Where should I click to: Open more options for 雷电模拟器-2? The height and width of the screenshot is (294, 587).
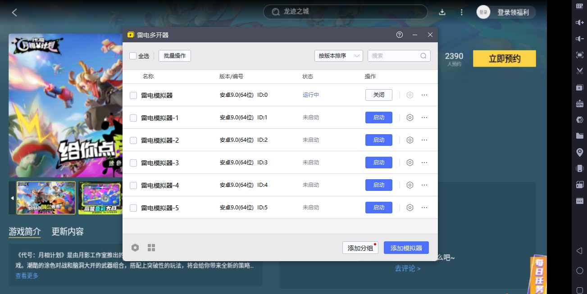[424, 140]
